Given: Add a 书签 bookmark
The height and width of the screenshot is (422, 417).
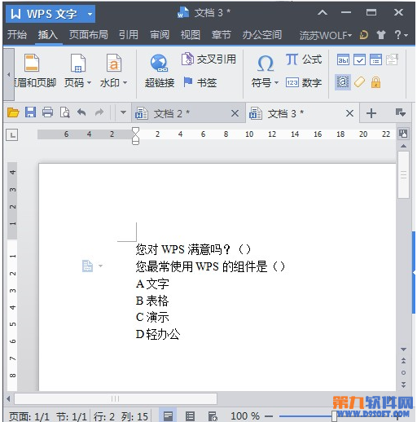Looking at the screenshot, I should coord(200,82).
